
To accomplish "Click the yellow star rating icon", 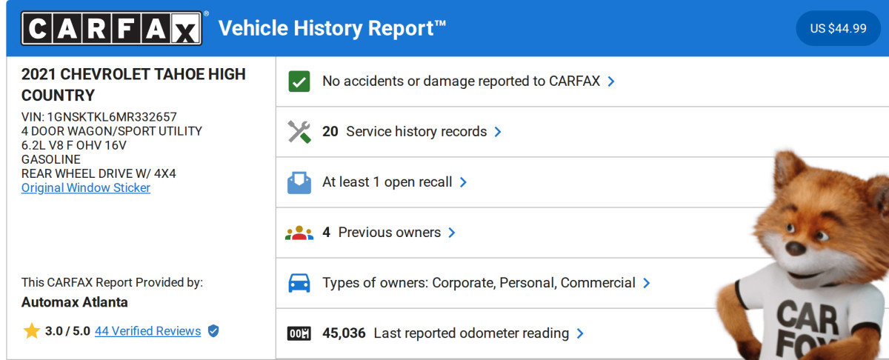I will [31, 331].
